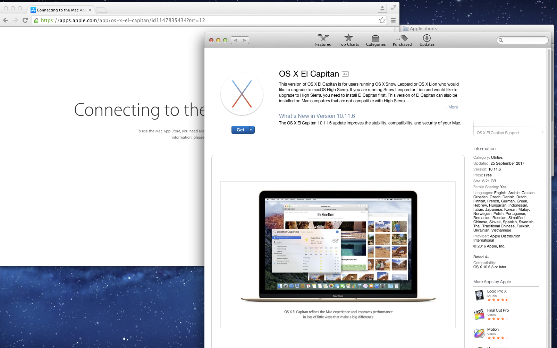Click the Chrome address bar URL
Viewport: 557px width, 348px height.
click(123, 20)
